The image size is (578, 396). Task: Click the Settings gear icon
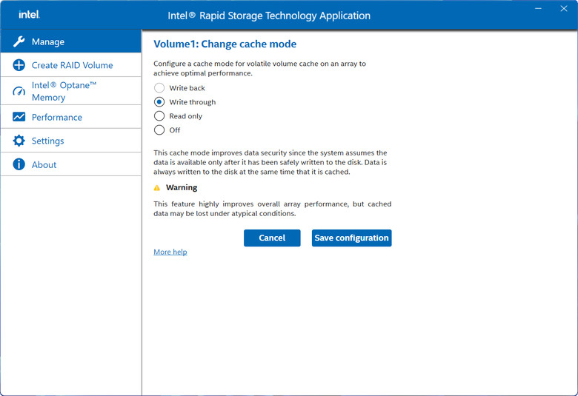[19, 141]
